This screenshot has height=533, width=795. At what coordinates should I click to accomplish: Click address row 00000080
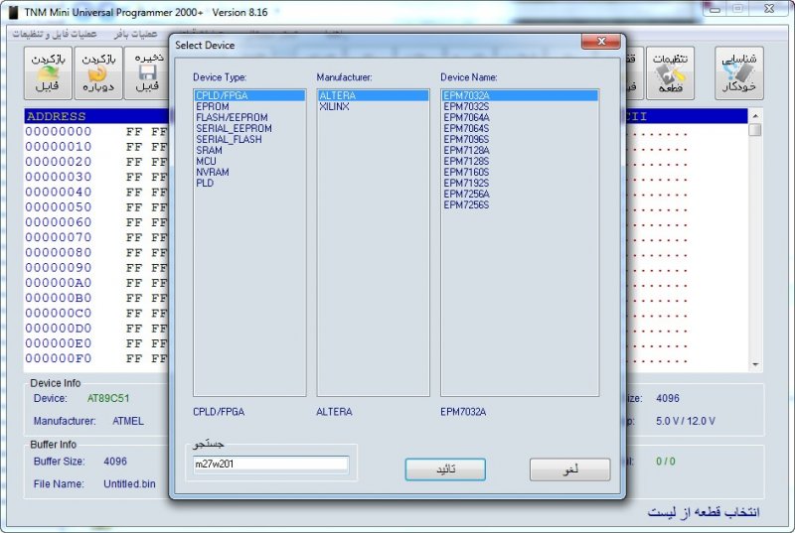[59, 252]
